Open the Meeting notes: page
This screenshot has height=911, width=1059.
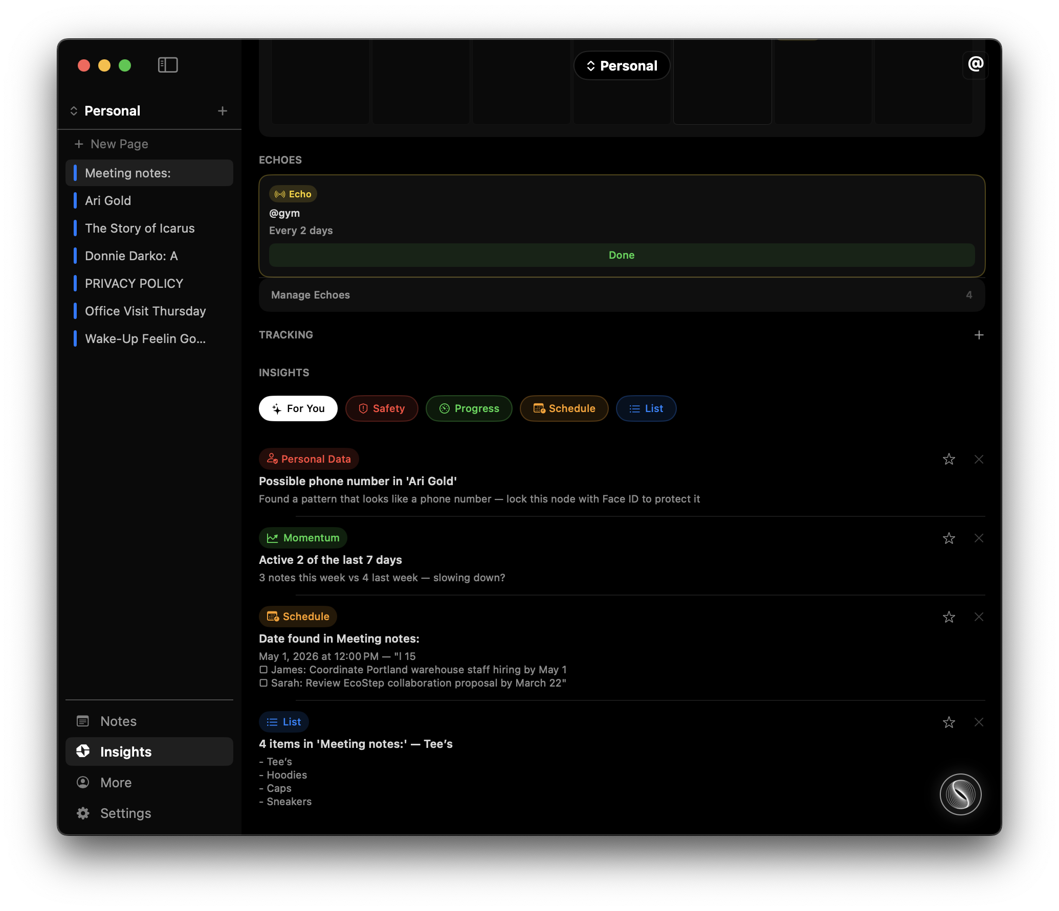(149, 173)
